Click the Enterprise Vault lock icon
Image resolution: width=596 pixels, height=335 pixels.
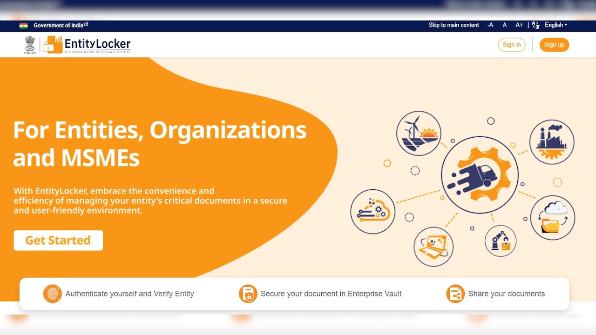(248, 294)
